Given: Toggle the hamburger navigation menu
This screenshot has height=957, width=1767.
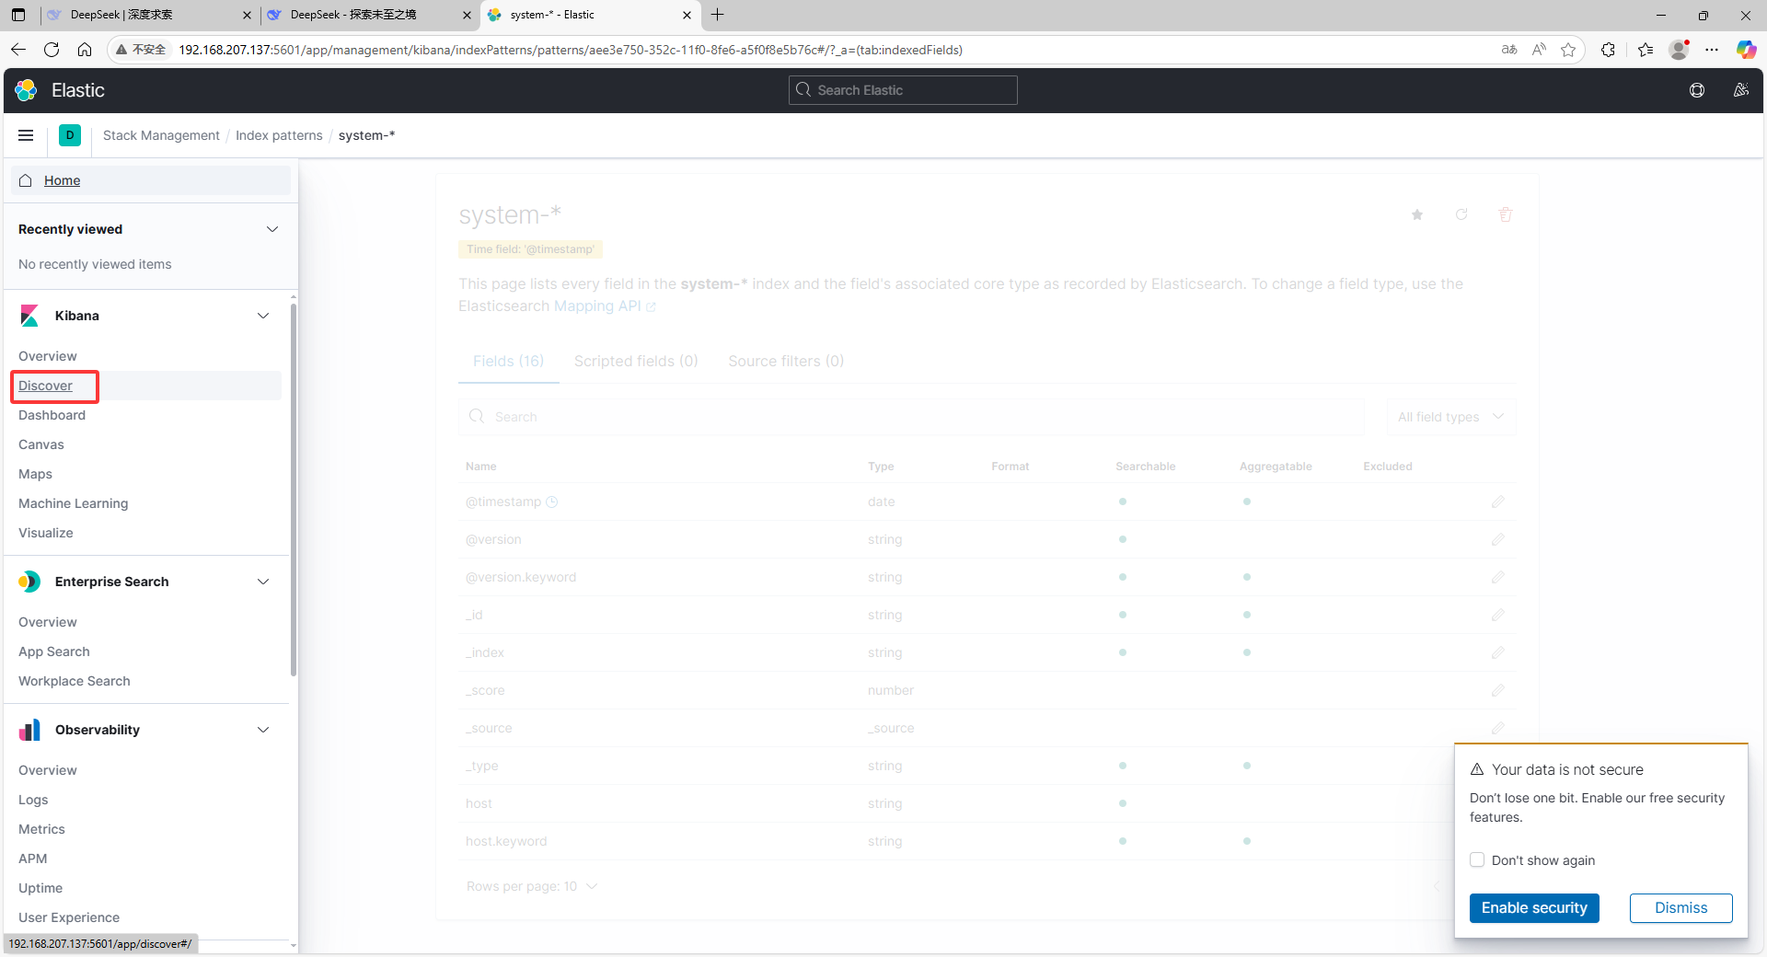Looking at the screenshot, I should (26, 135).
